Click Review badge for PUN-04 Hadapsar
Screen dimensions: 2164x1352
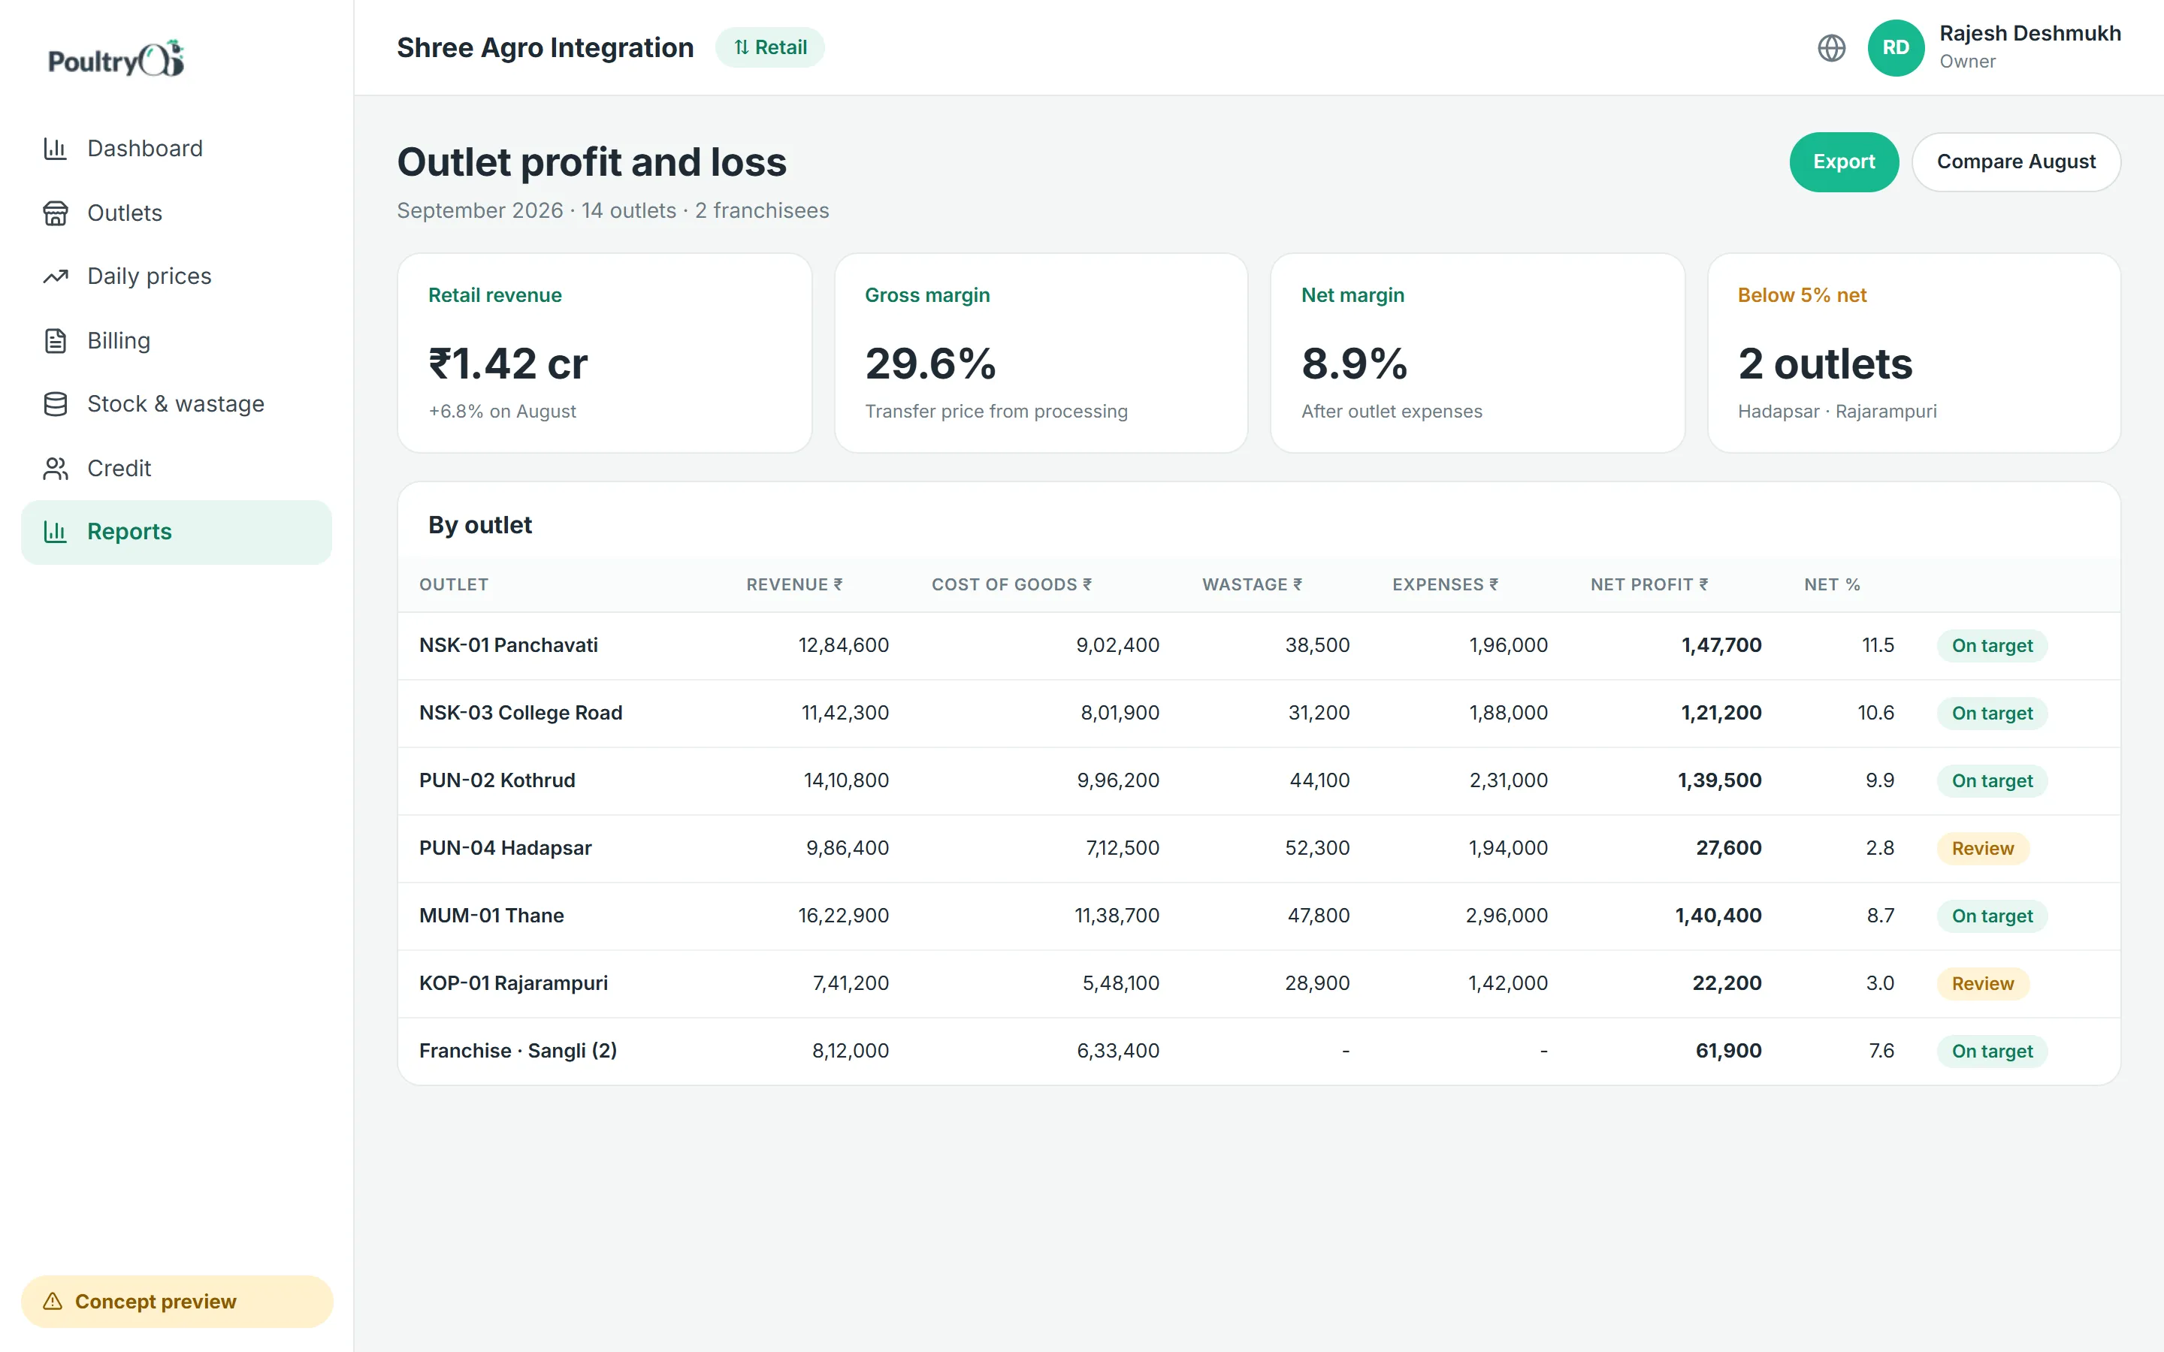pyautogui.click(x=1982, y=849)
